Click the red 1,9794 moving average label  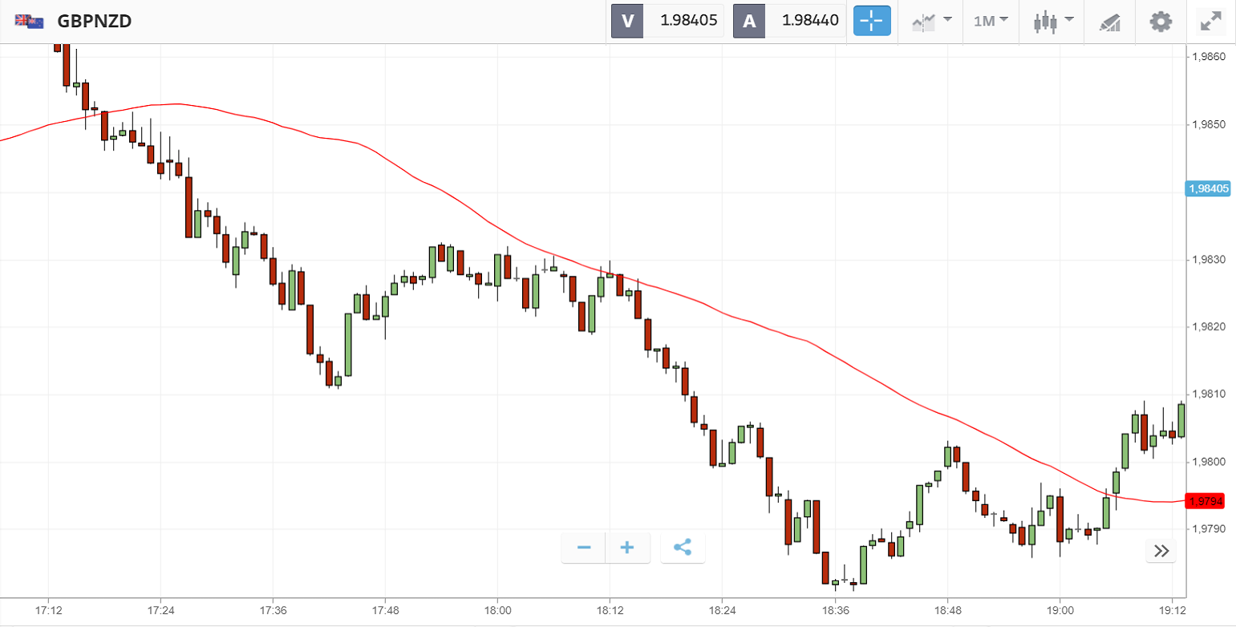(1206, 501)
